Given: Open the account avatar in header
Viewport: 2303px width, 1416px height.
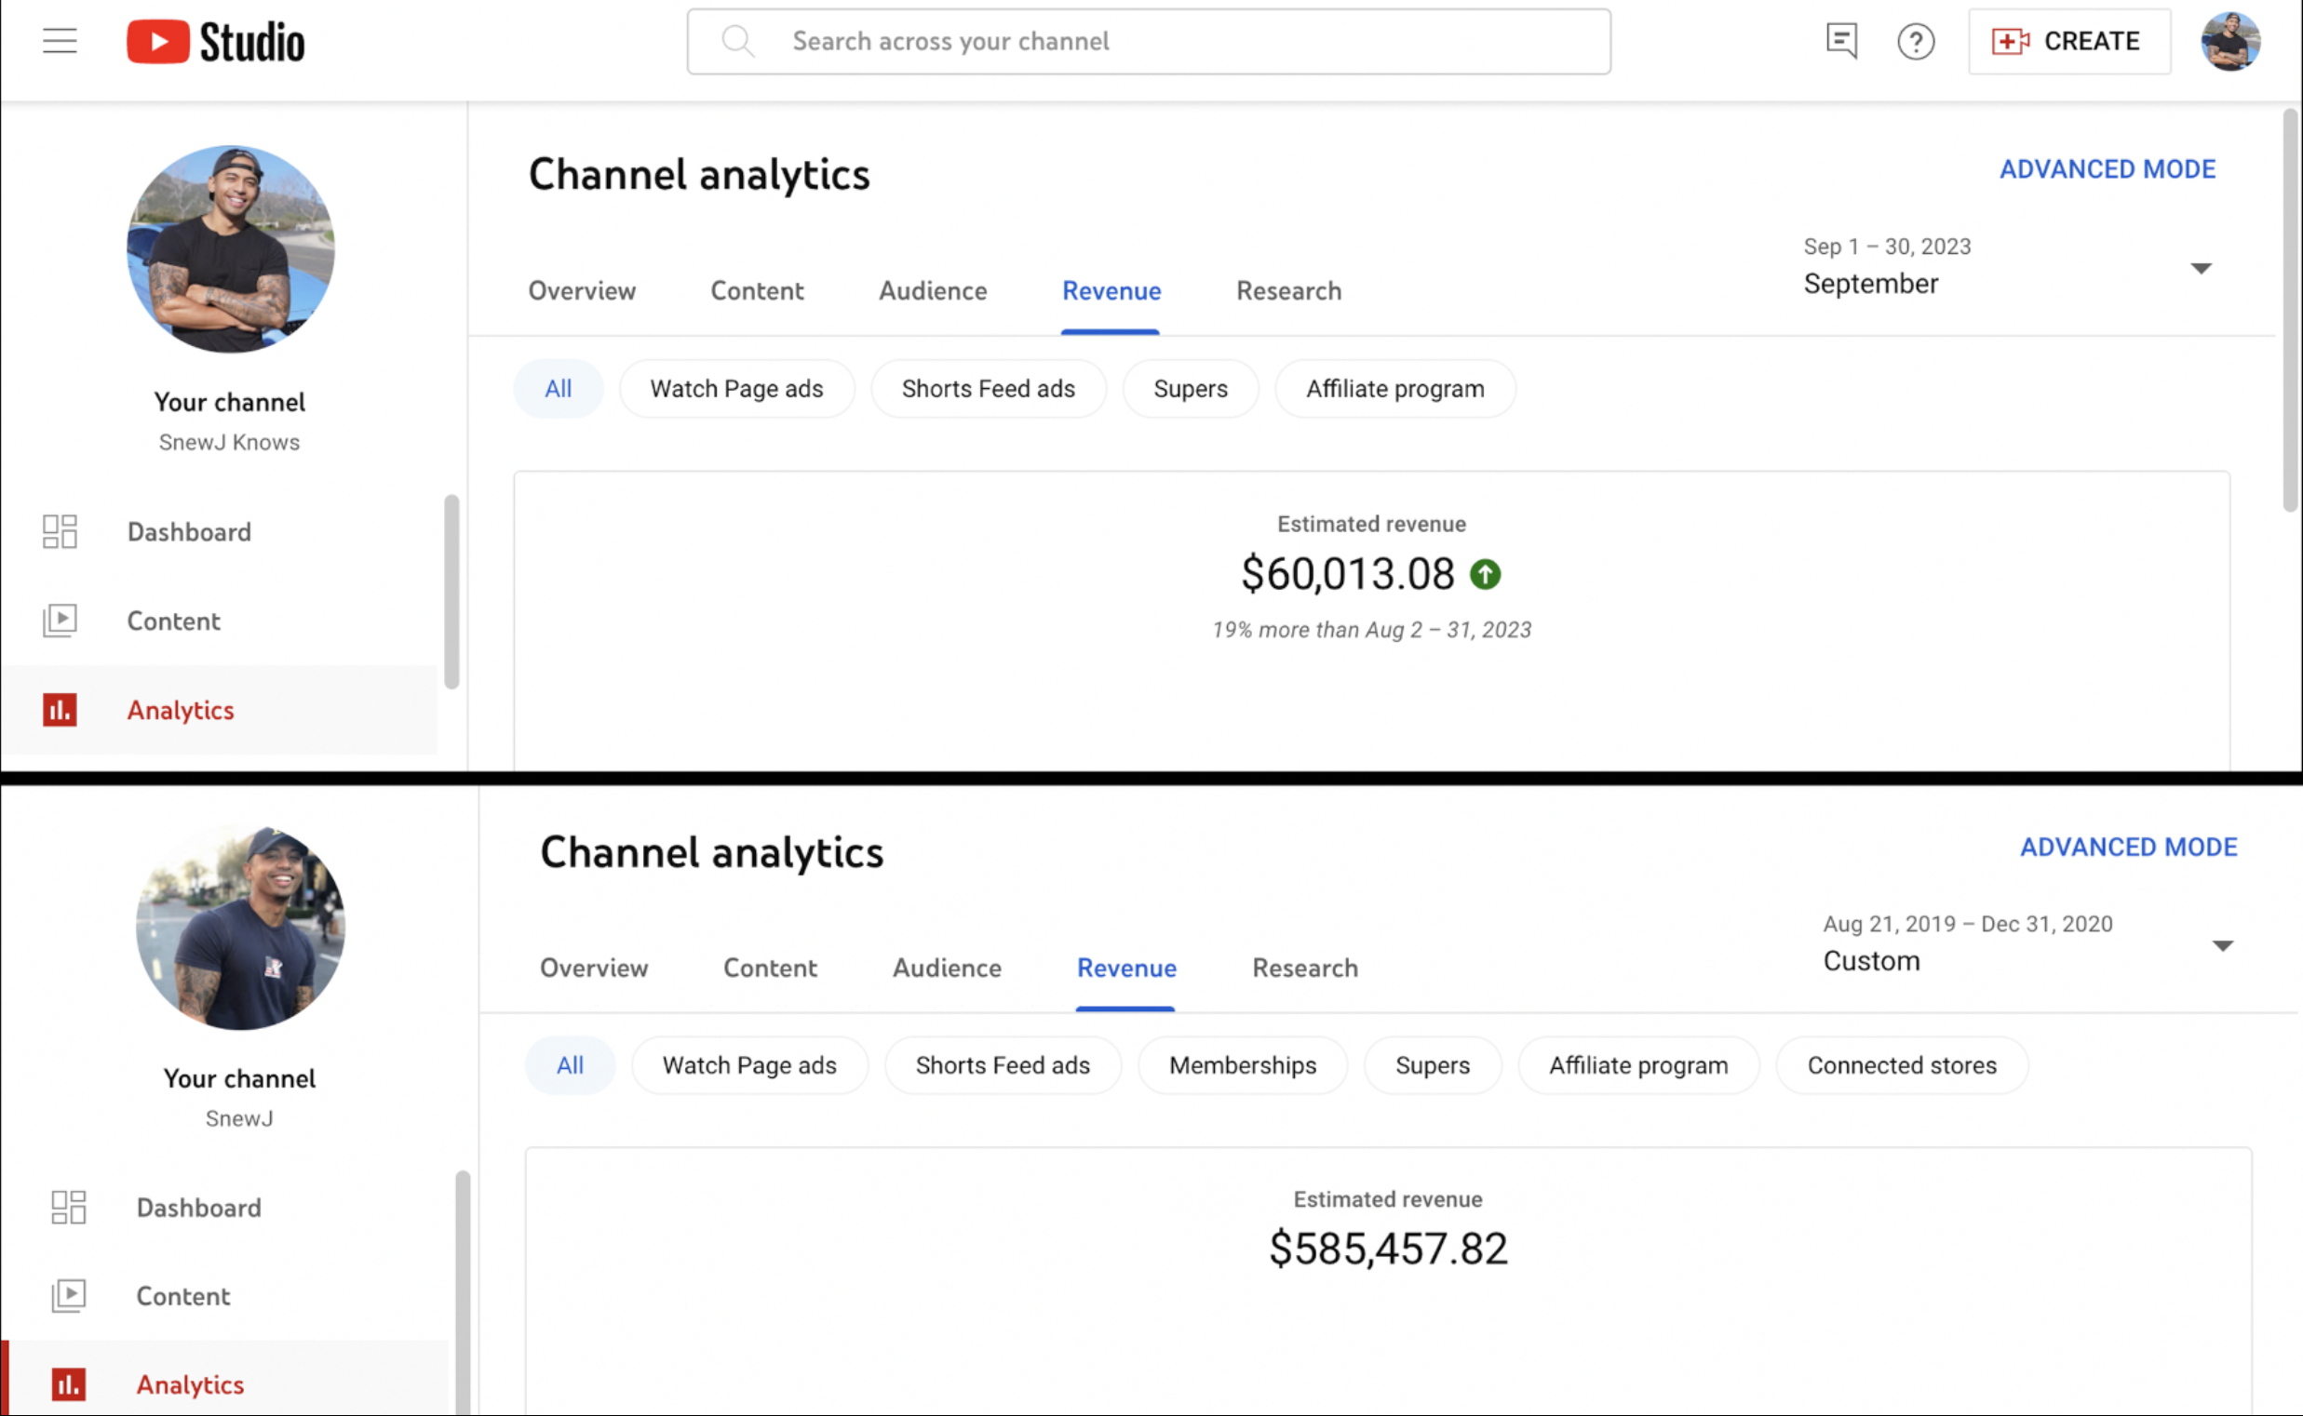Looking at the screenshot, I should click(2229, 41).
